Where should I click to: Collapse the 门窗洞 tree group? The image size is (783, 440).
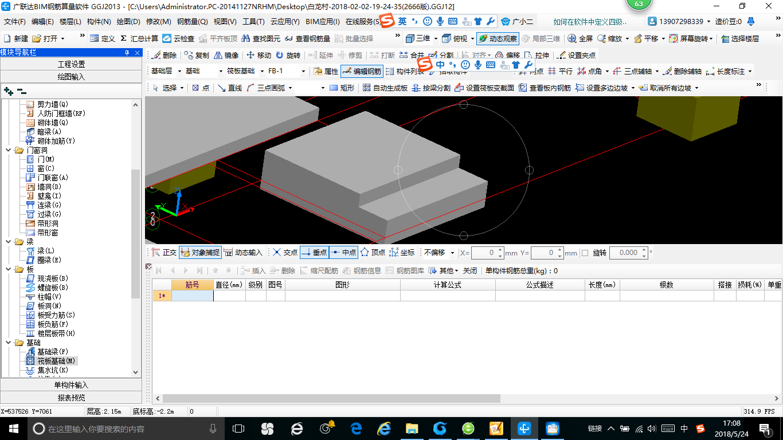coord(8,150)
